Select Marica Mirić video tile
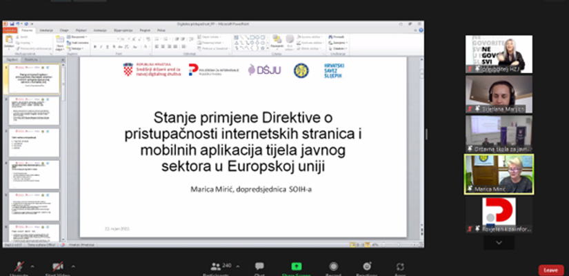This screenshot has width=569, height=276. 499,174
